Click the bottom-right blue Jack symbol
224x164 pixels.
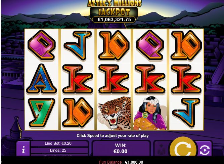(x=186, y=113)
